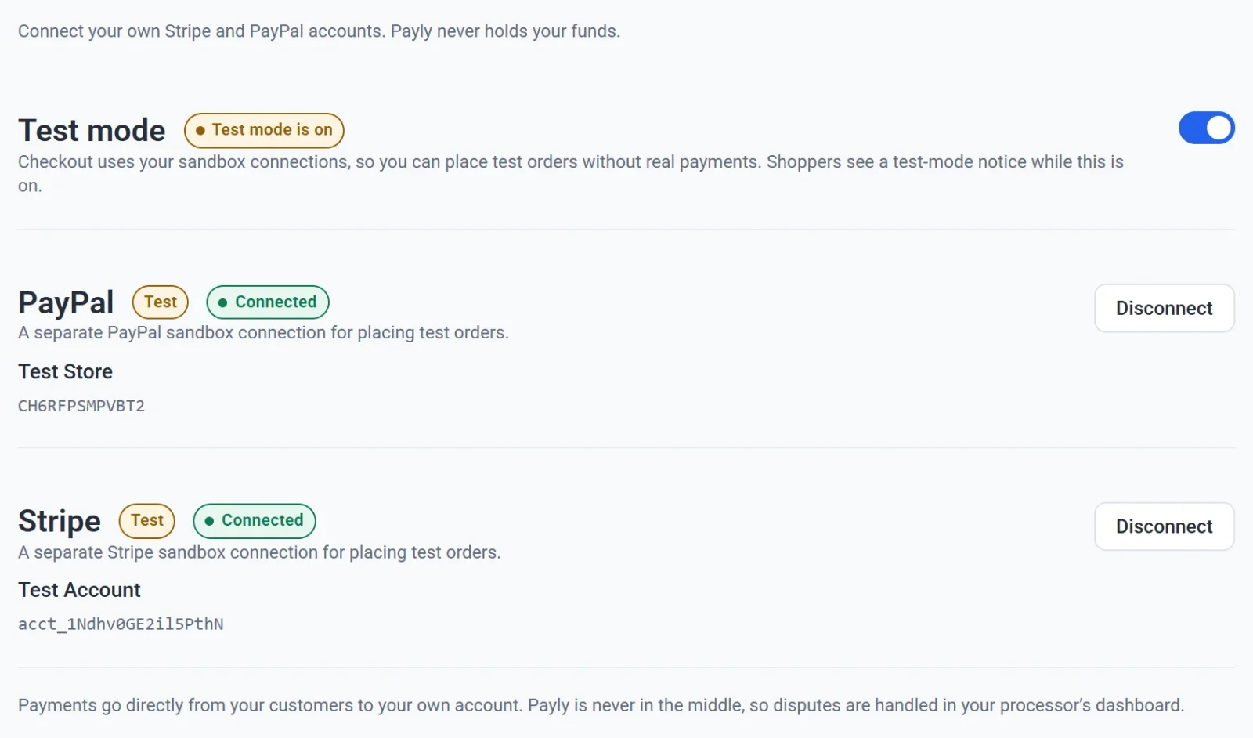The height and width of the screenshot is (738, 1253).
Task: Click the Stripe sandbox description text
Action: pos(259,552)
